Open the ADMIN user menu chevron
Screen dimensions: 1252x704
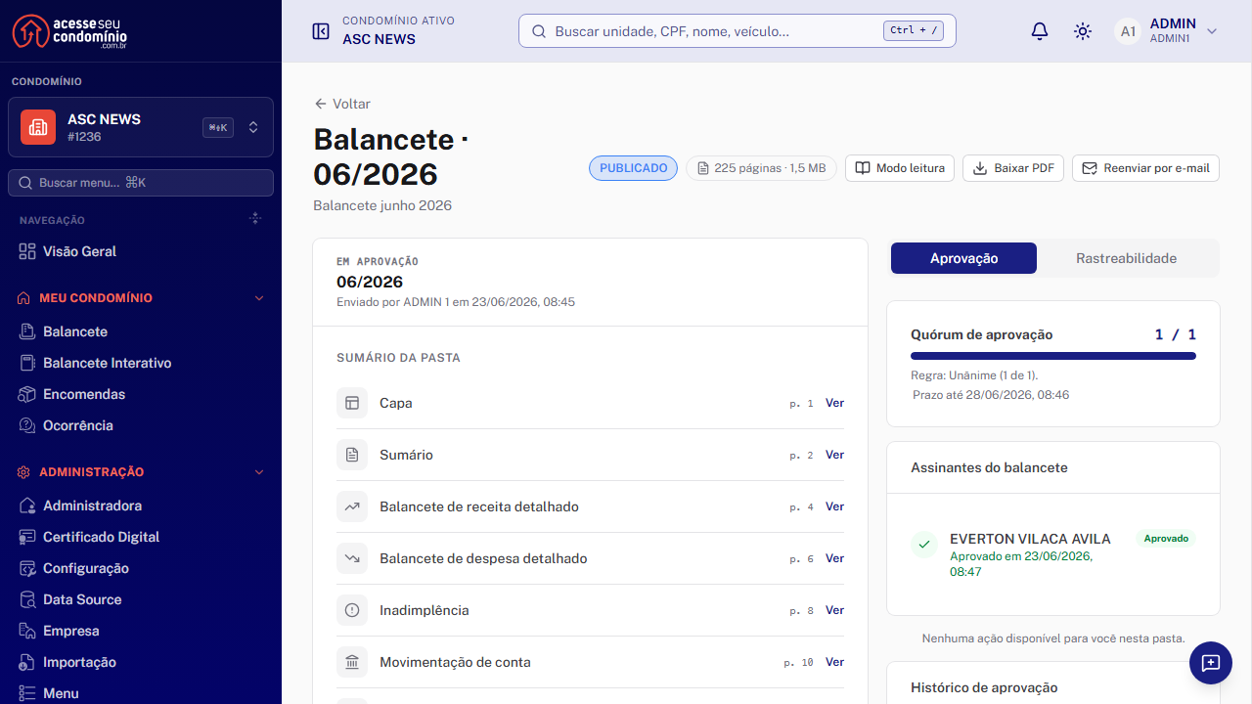click(x=1212, y=31)
